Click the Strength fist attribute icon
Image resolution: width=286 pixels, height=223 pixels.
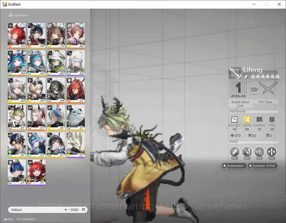click(234, 120)
